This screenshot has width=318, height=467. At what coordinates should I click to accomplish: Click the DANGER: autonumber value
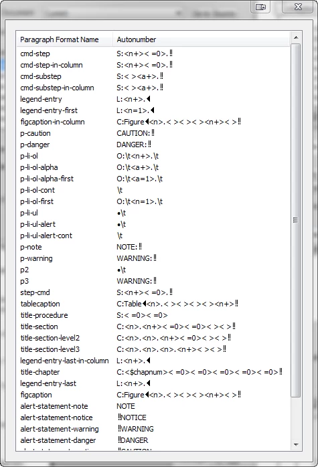(x=134, y=145)
